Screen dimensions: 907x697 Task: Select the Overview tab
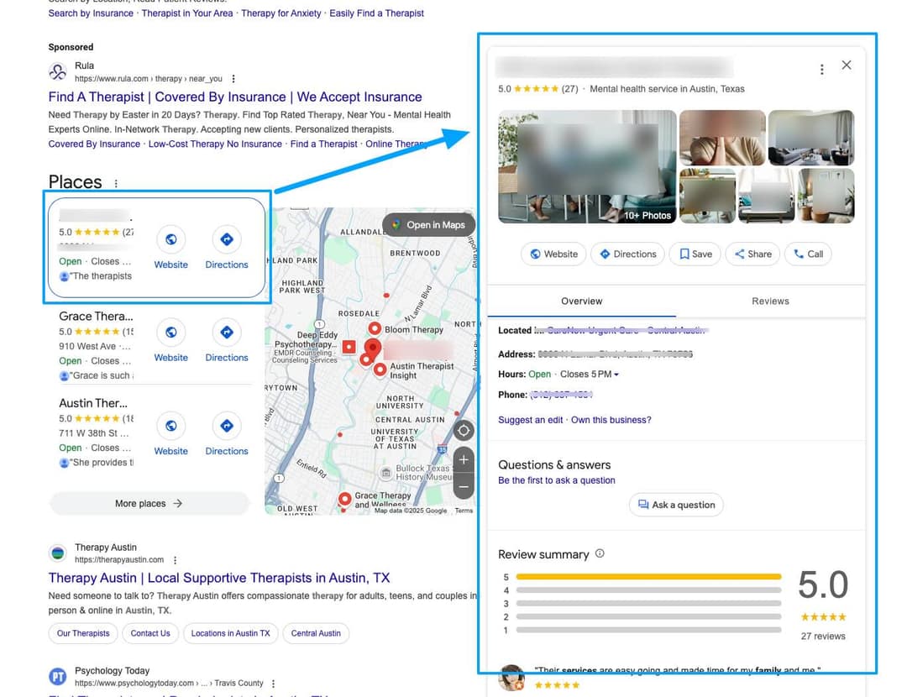click(x=582, y=301)
